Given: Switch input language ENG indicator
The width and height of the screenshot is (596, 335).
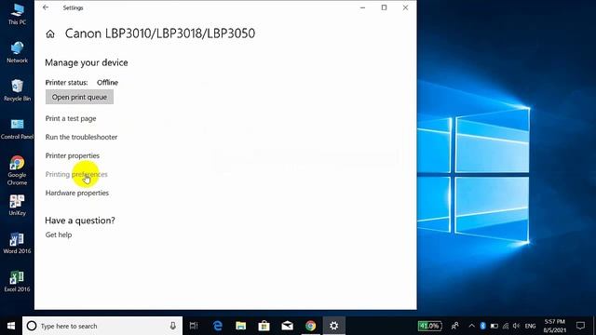Looking at the screenshot, I should [x=530, y=326].
